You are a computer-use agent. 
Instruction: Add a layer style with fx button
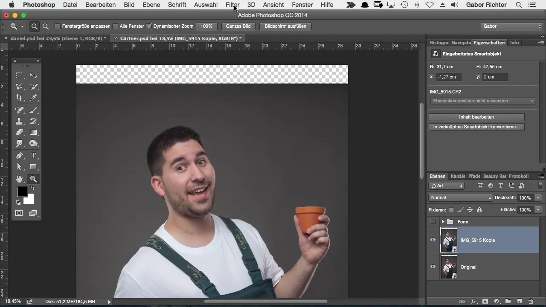pyautogui.click(x=473, y=301)
